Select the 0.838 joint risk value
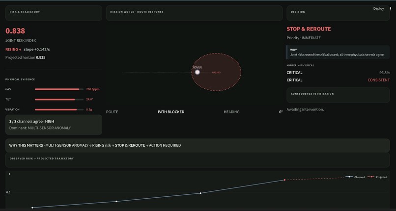This screenshot has height=211, width=396. point(15,31)
